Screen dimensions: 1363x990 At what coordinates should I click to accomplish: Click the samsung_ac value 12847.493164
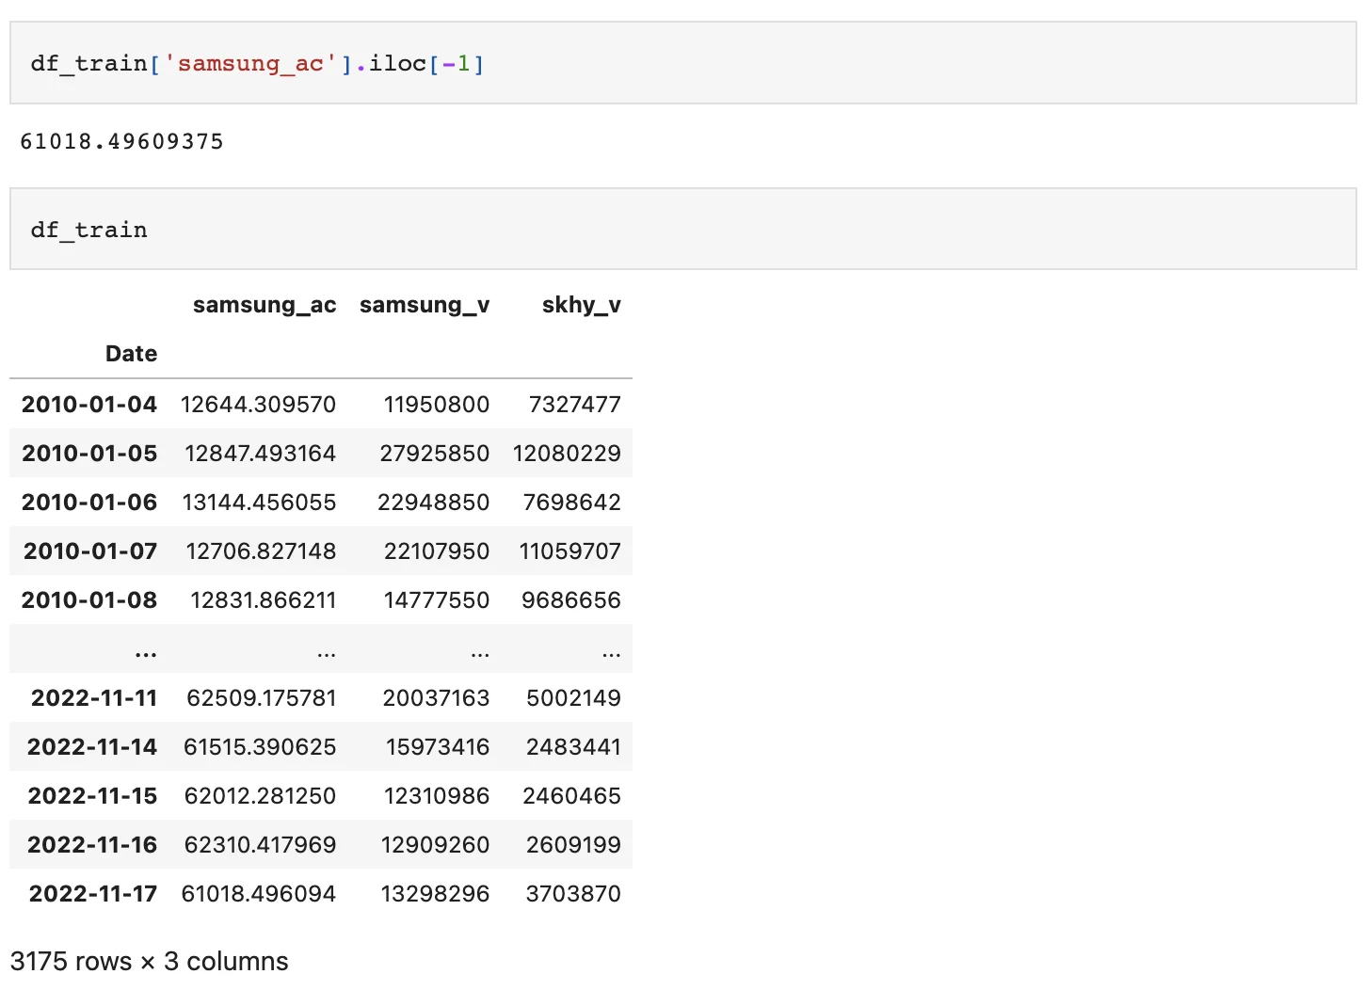260,454
